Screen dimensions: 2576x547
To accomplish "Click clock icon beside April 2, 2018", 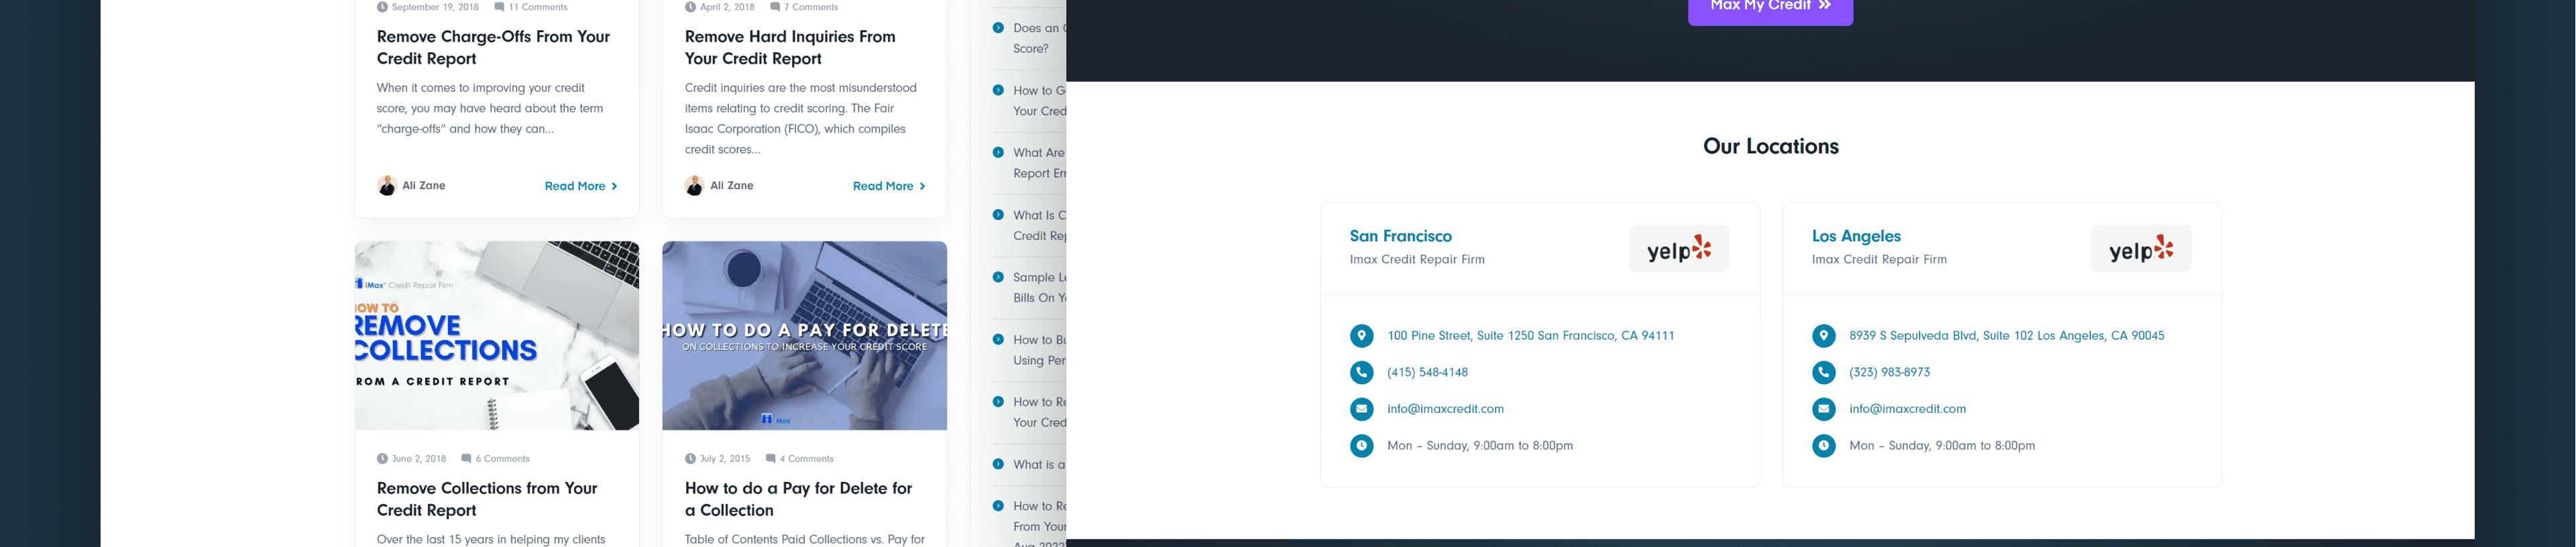I will [x=690, y=7].
